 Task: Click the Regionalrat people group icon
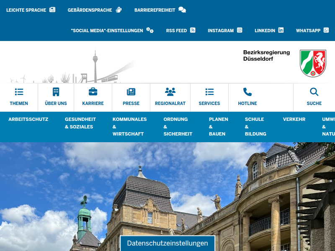(x=170, y=92)
